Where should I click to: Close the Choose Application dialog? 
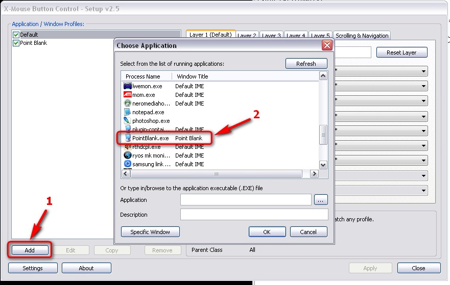(327, 45)
